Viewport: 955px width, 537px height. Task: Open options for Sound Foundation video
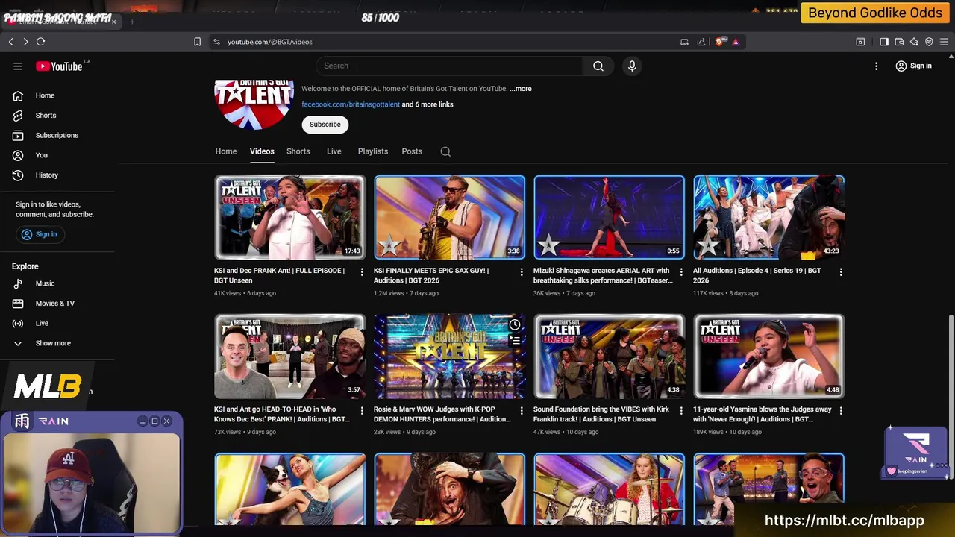[681, 411]
